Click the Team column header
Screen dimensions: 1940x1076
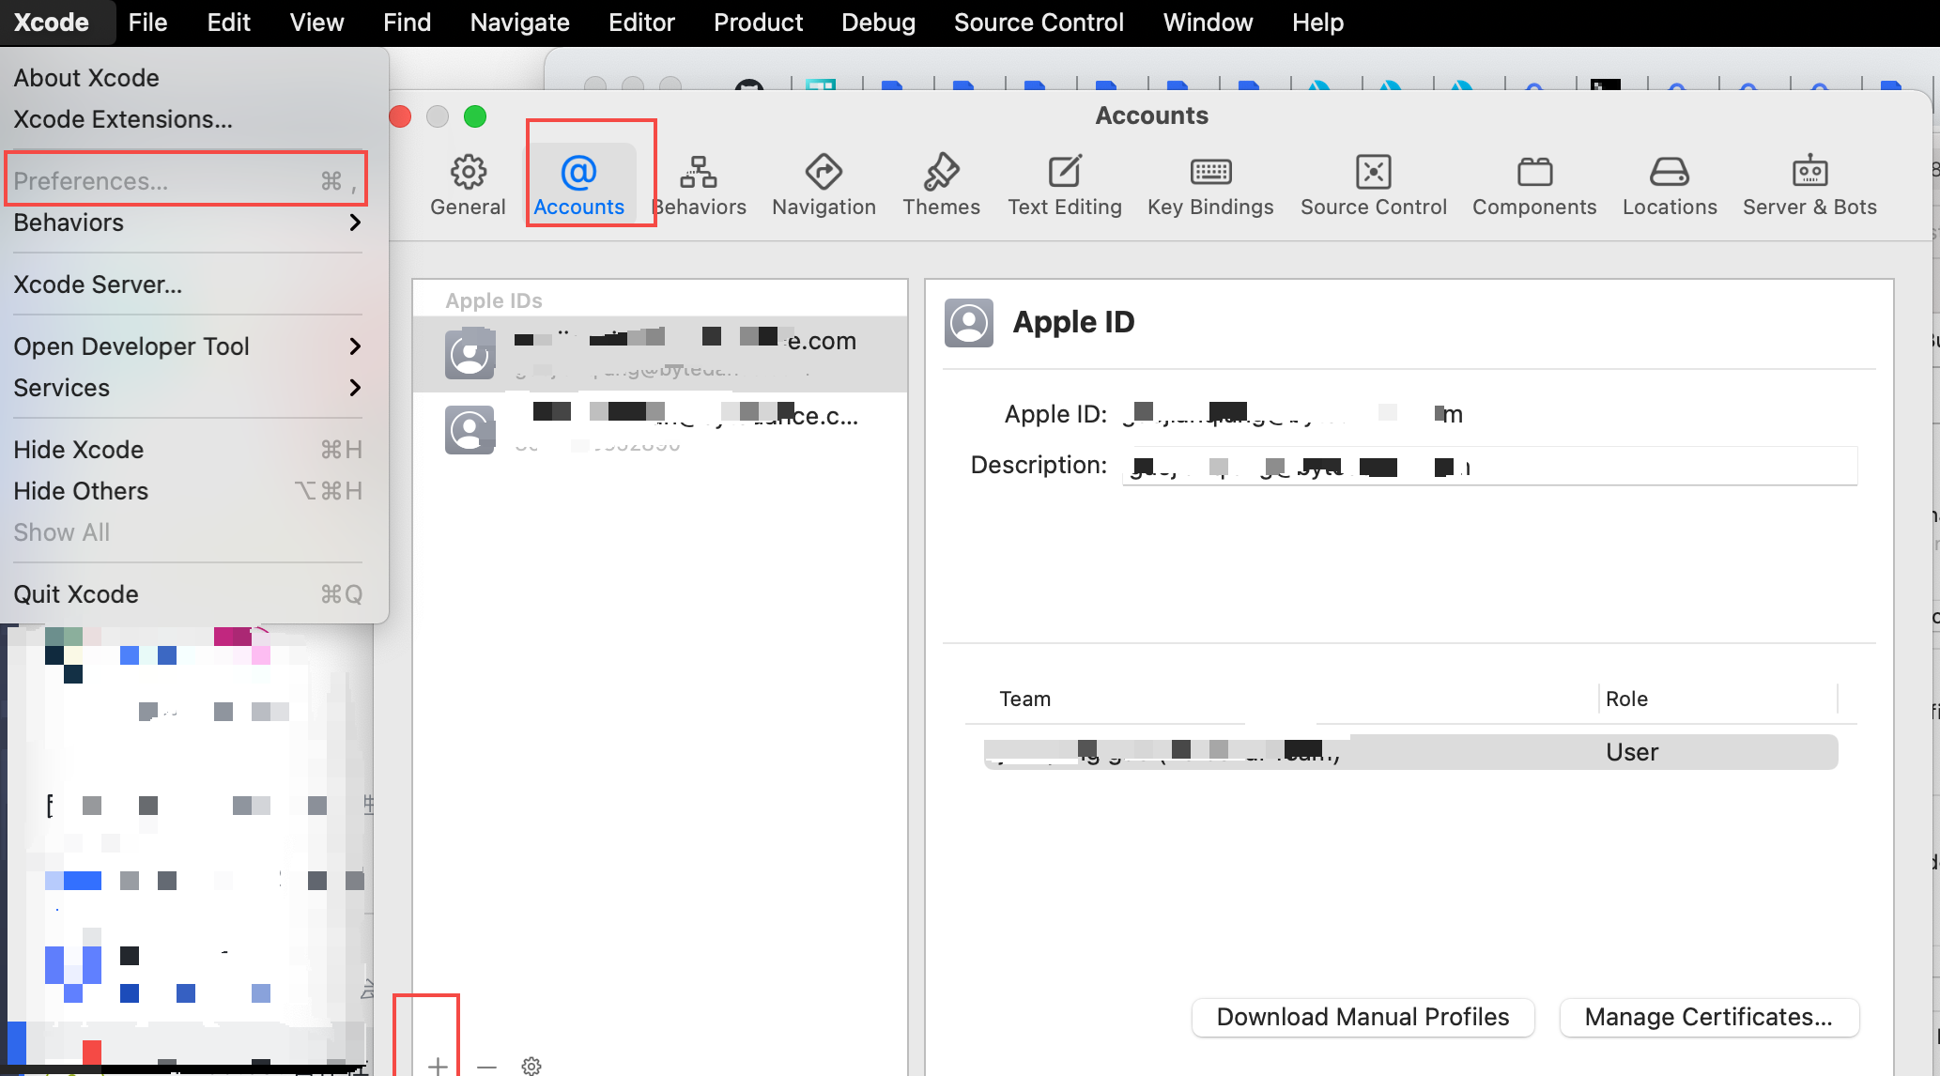point(1024,699)
